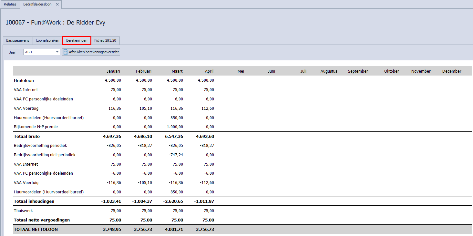Select the Thuiswerk row label
The height and width of the screenshot is (236, 473).
click(x=23, y=211)
